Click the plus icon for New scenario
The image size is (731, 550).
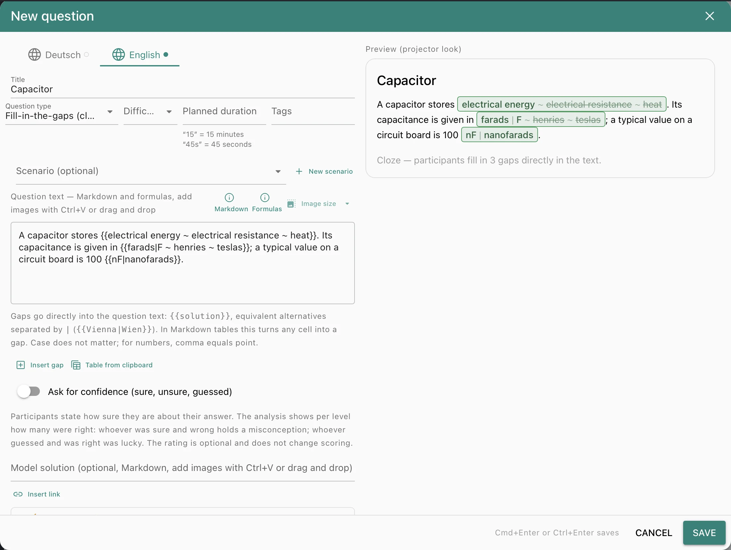(x=299, y=171)
